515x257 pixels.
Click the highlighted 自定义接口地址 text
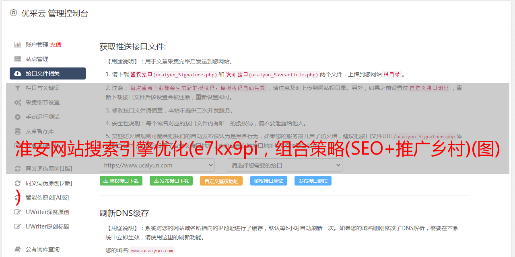429,88
